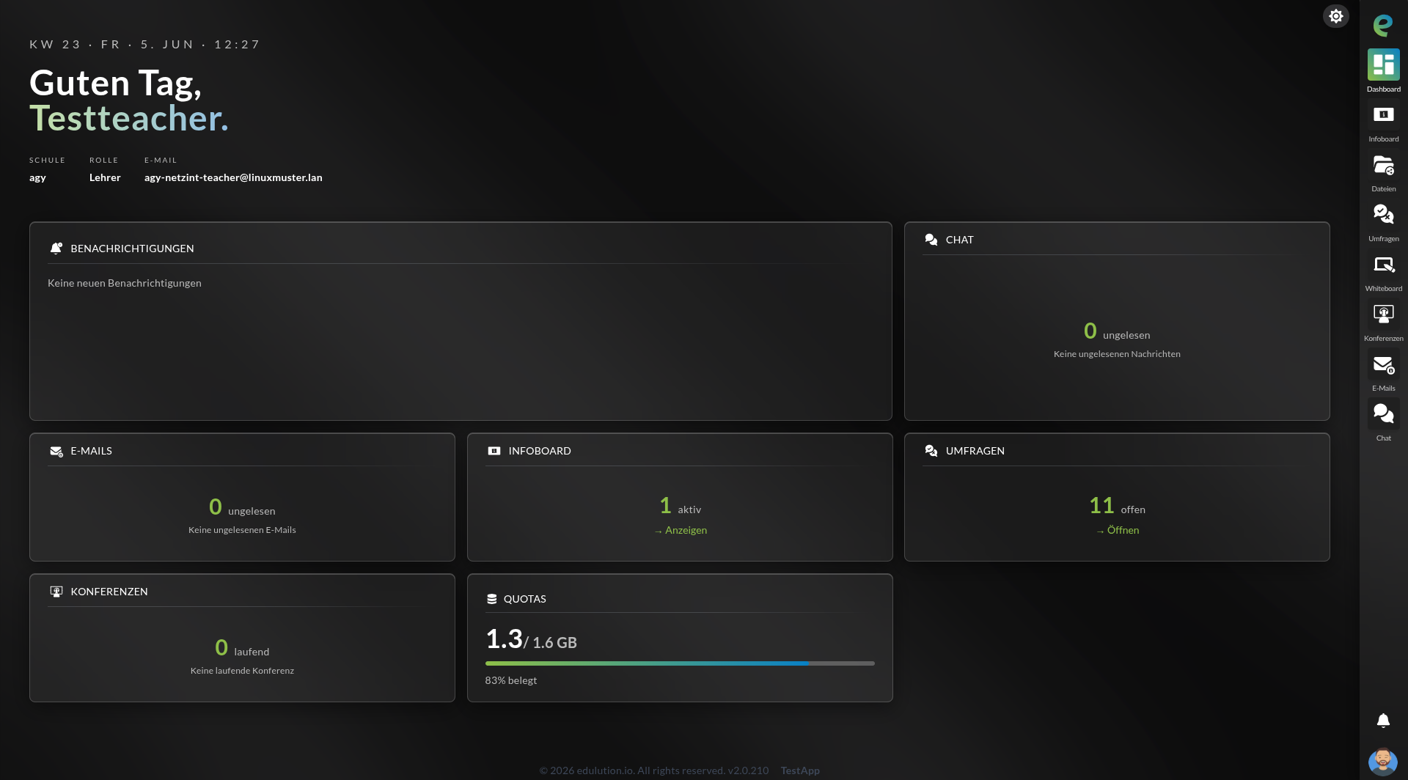
Task: Click 'Keine neuen Benachrichtigungen' text
Action: 125,283
